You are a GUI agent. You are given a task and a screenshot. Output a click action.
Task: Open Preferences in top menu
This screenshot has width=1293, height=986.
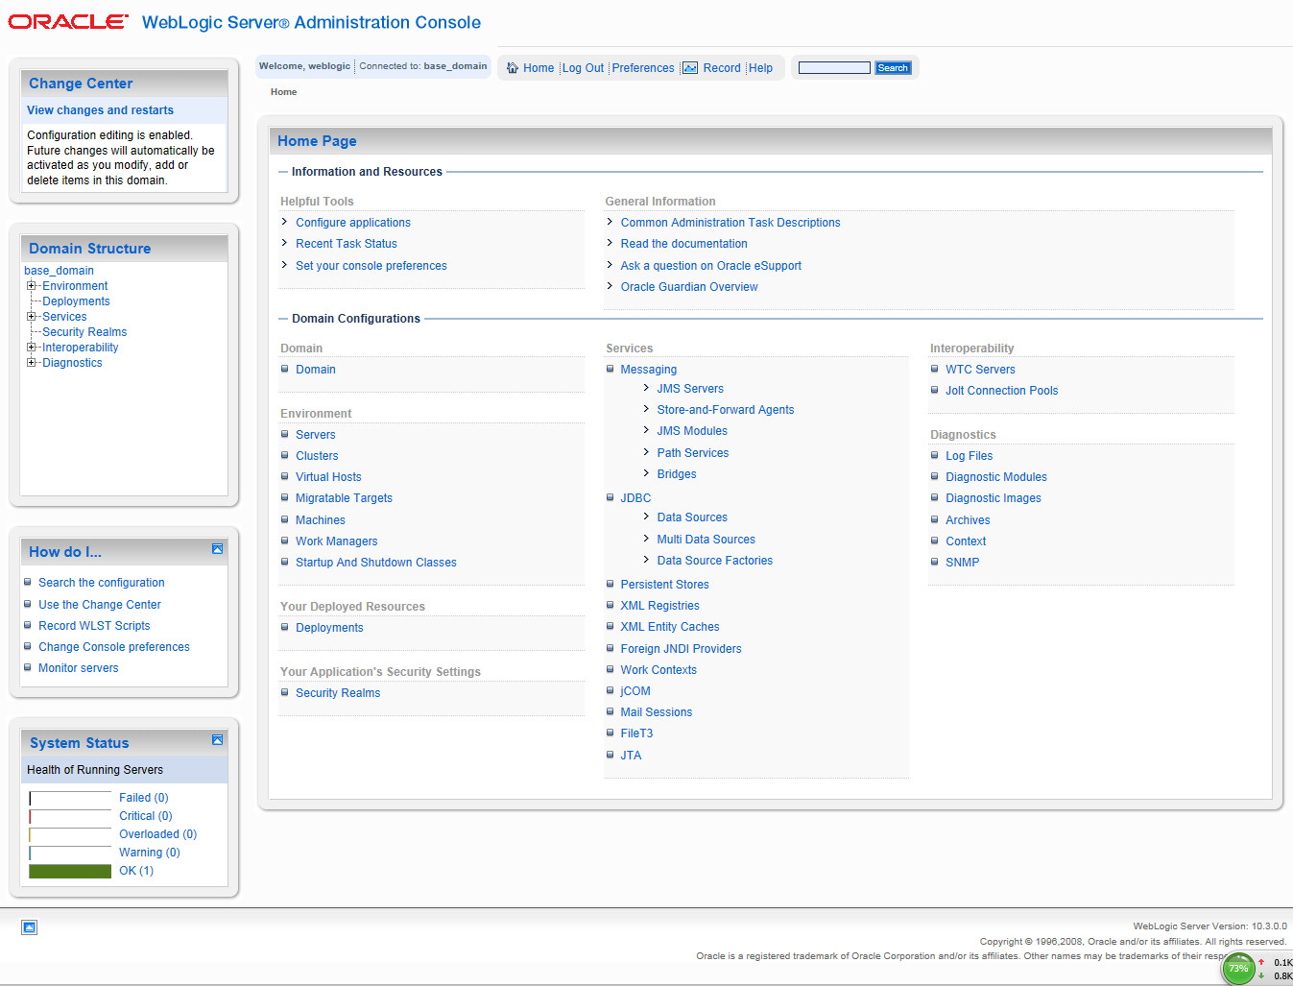tap(643, 68)
